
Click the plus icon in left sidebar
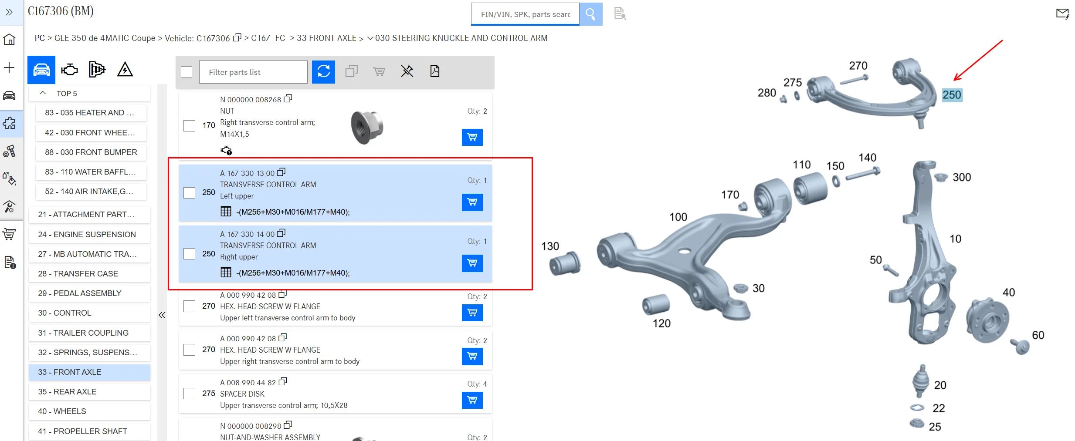click(x=9, y=67)
